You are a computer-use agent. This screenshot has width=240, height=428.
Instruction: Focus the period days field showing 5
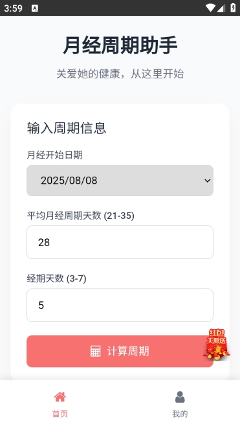[120, 305]
